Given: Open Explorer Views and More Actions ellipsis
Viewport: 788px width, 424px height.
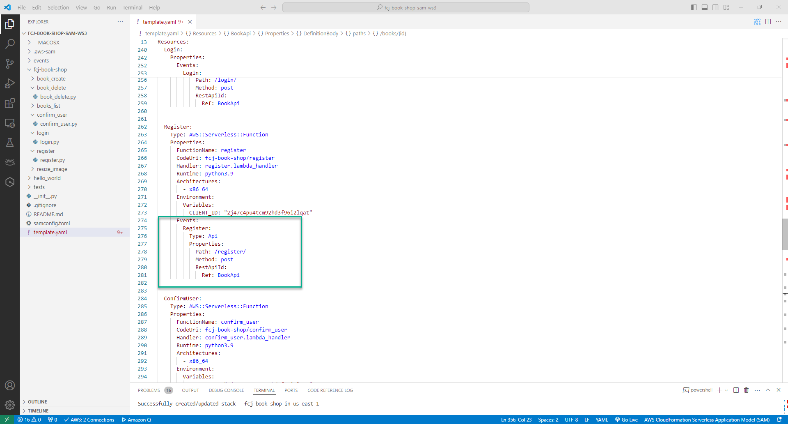Looking at the screenshot, I should point(120,22).
